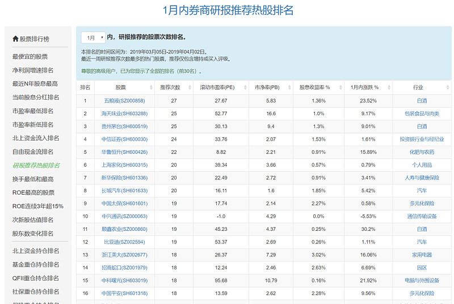
Task: Open stock link 长城汽车(SH601633)
Action: click(124, 191)
